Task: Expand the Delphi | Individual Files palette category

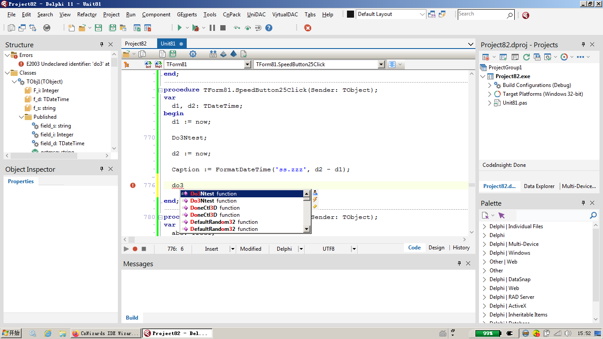Action: (x=484, y=226)
